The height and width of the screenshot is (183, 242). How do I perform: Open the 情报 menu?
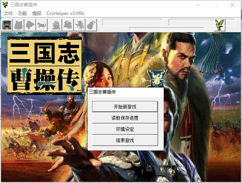coord(37,13)
